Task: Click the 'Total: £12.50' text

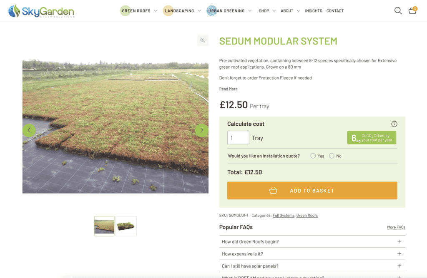Action: [244, 172]
